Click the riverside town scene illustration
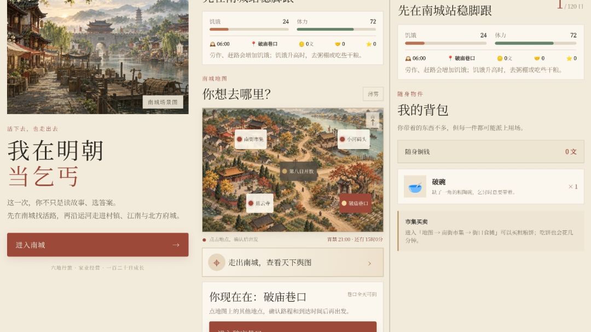Screen dimensions: 591x332 pos(97,57)
